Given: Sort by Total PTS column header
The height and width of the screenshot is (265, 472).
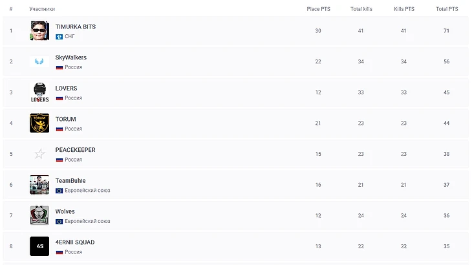Looking at the screenshot, I should point(447,9).
